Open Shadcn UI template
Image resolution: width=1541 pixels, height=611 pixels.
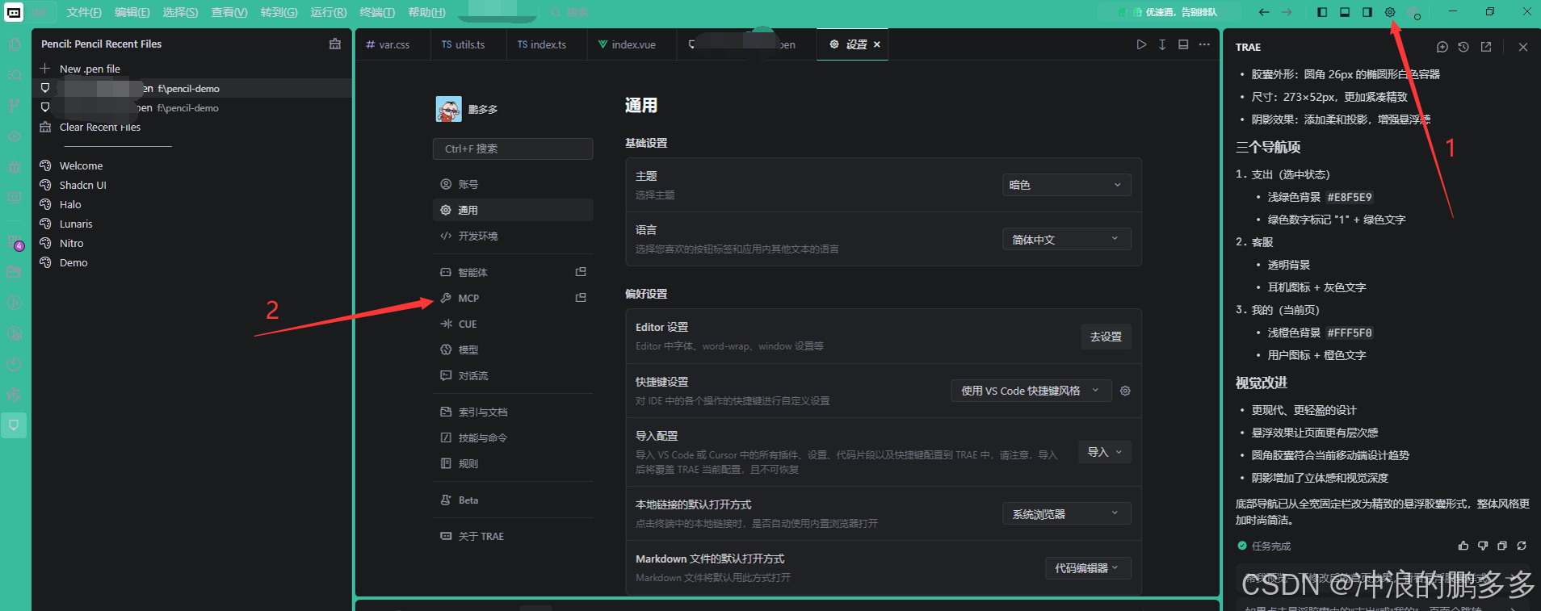(x=82, y=185)
